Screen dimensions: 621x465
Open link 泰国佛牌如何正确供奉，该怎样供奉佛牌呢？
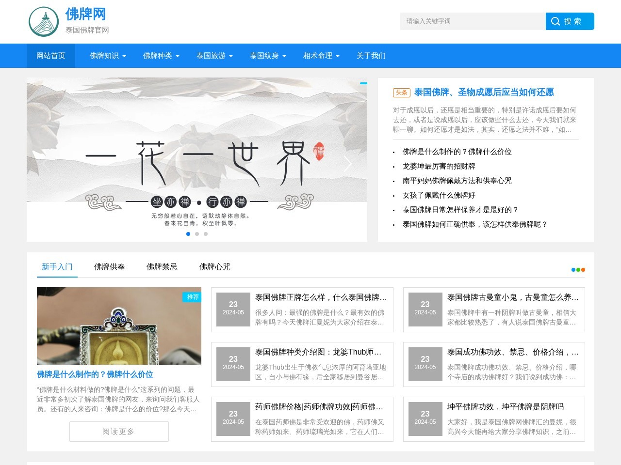[475, 224]
